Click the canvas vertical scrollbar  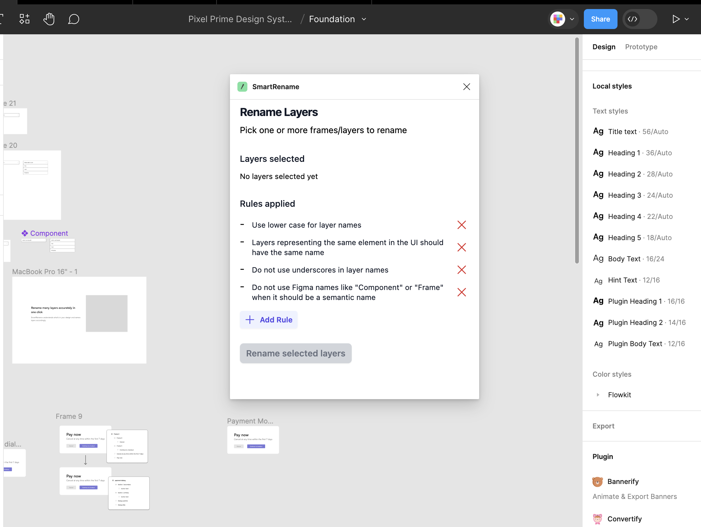coord(576,150)
